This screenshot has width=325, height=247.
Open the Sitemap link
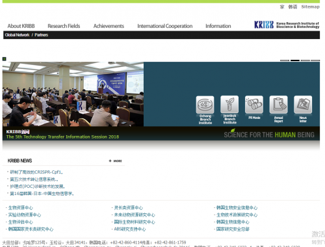point(310,6)
